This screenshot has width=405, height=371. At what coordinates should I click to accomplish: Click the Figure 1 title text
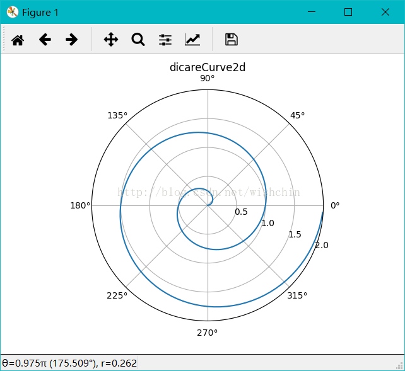tap(40, 13)
